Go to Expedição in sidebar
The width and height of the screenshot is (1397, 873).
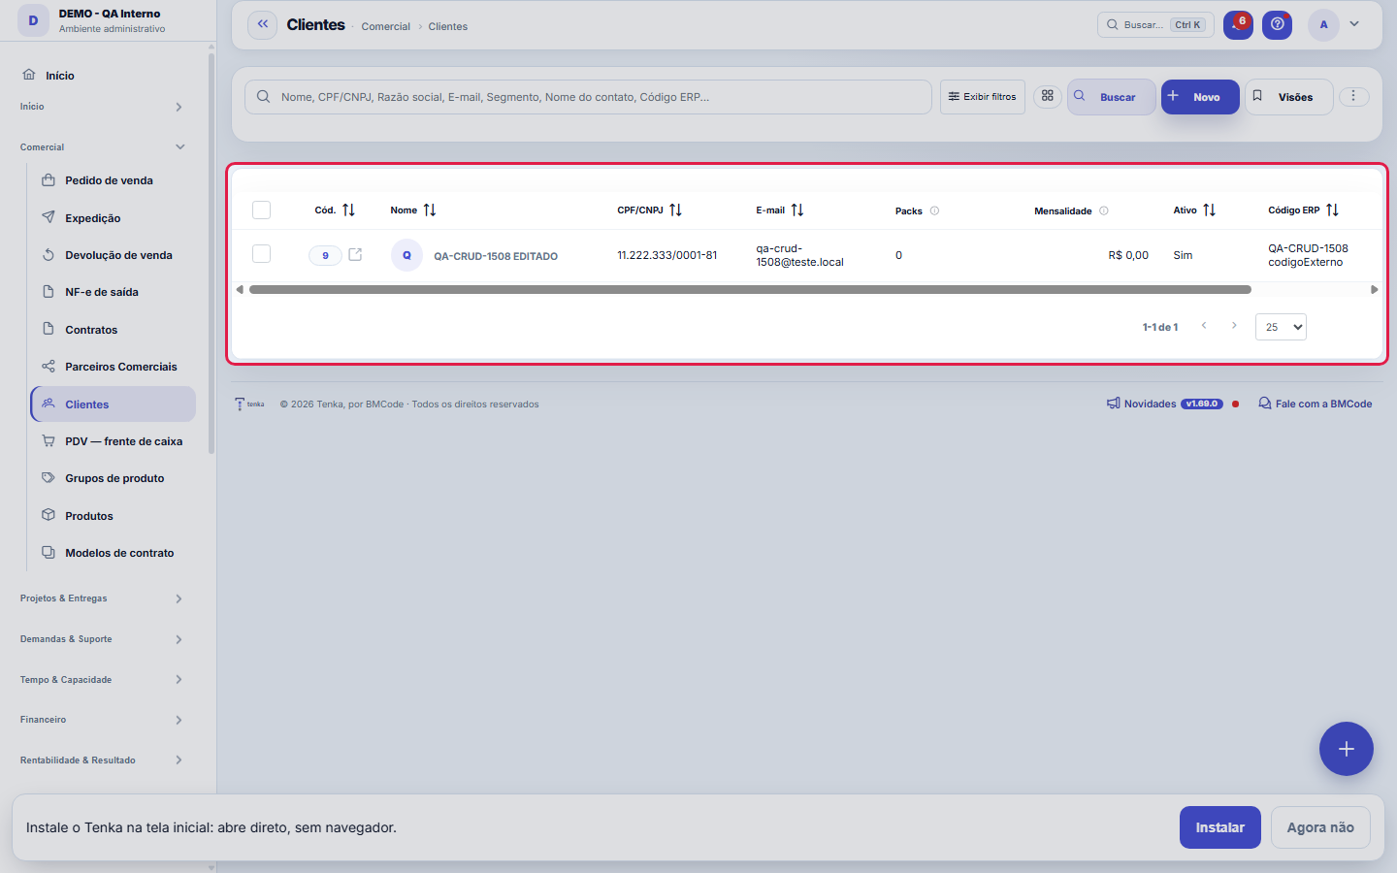tap(114, 218)
